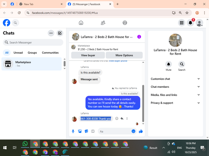Expand the Chat members section
The width and height of the screenshot is (209, 156).
pyautogui.click(x=175, y=87)
